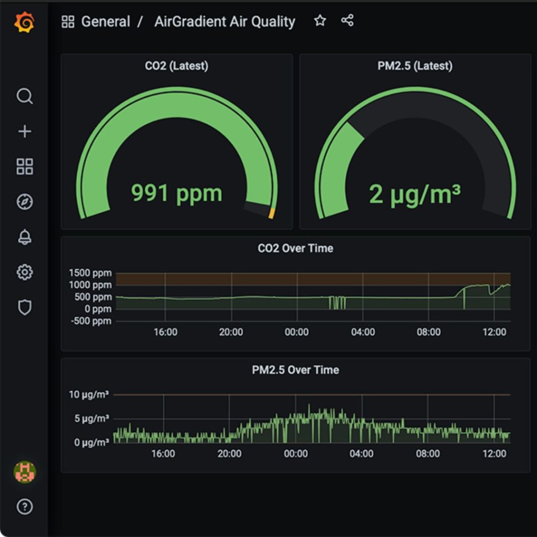The image size is (537, 537).
Task: Click the General folder breadcrumb
Action: [x=105, y=22]
